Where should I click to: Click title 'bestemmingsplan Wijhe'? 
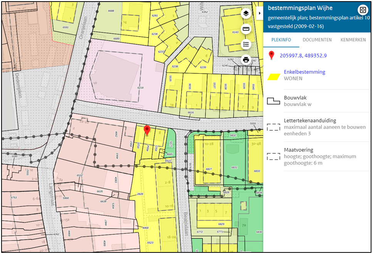(300, 8)
